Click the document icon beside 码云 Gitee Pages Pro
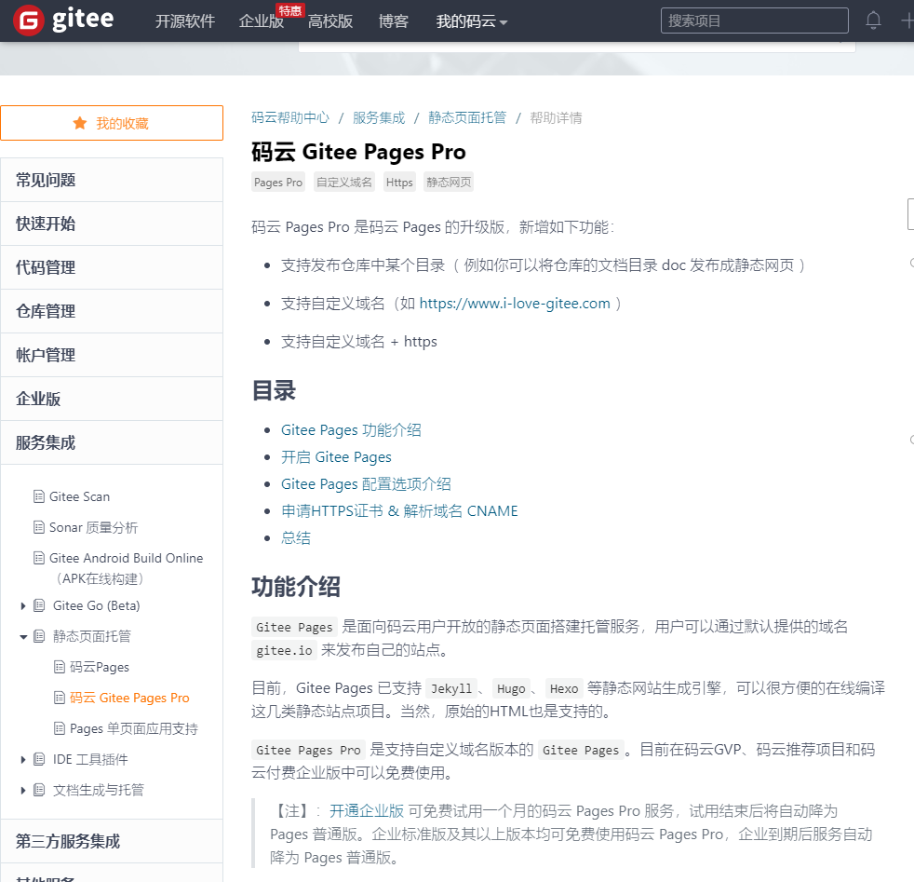 pos(60,698)
